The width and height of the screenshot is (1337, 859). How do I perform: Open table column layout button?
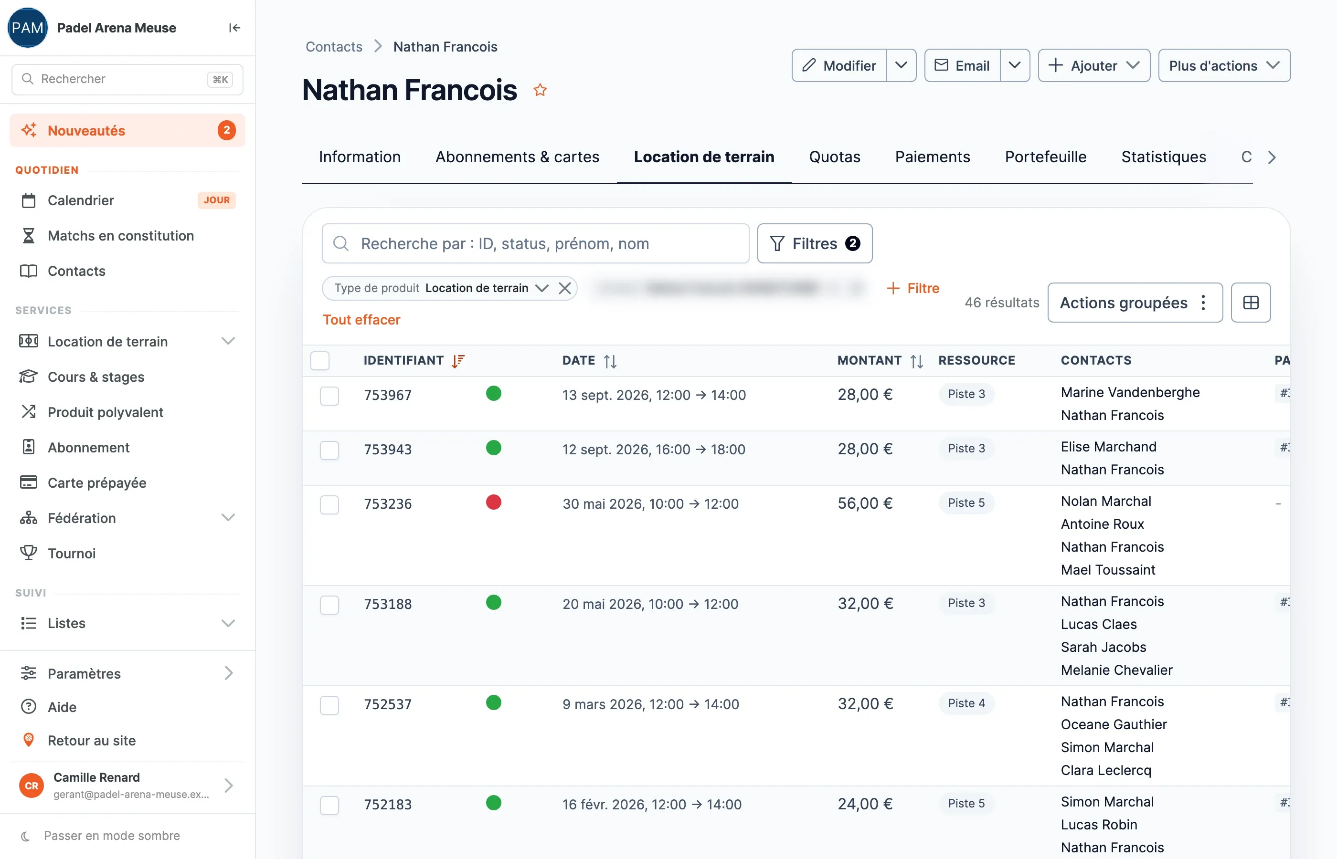1251,303
